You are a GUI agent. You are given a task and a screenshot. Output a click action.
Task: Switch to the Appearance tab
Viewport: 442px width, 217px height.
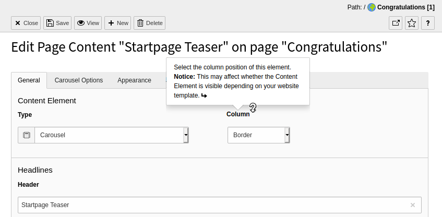click(134, 80)
